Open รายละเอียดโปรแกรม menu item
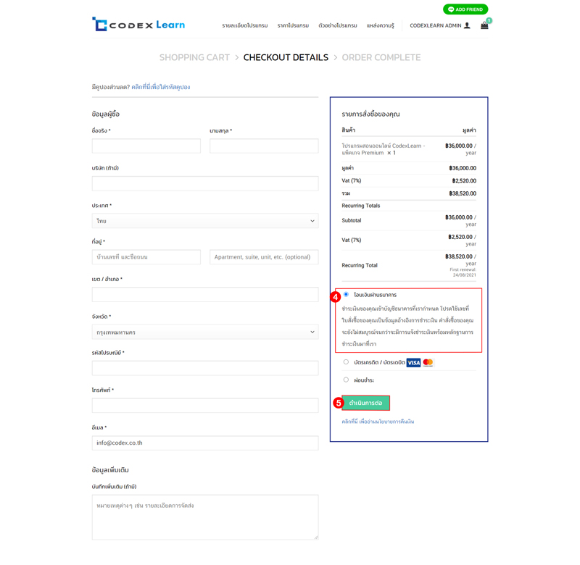The image size is (580, 565). tap(244, 25)
